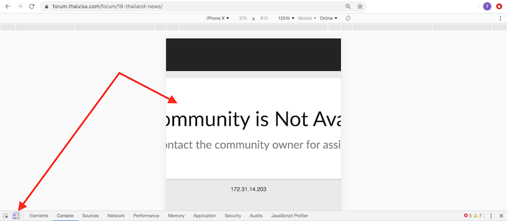The image size is (507, 221).
Task: Reload the current page
Action: click(x=32, y=7)
